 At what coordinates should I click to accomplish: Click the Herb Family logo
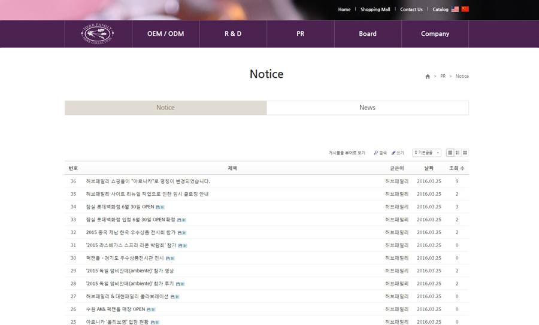pyautogui.click(x=98, y=34)
